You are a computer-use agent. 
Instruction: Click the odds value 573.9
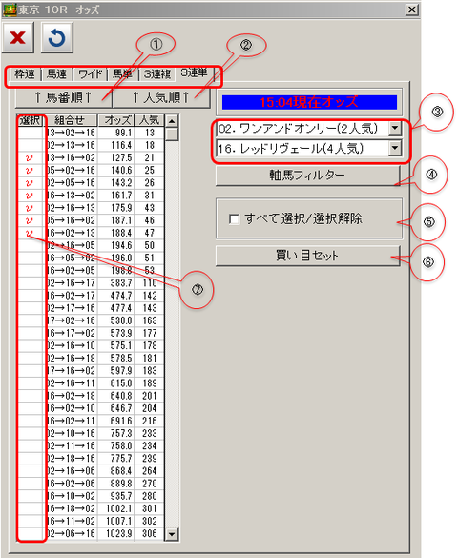pyautogui.click(x=121, y=333)
